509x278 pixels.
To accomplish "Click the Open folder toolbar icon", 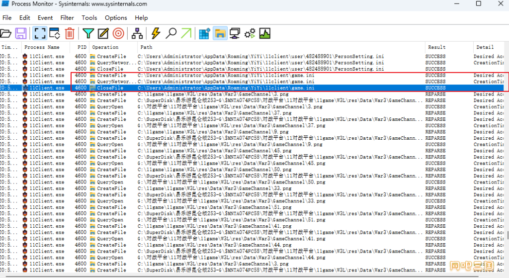I will click(x=6, y=33).
